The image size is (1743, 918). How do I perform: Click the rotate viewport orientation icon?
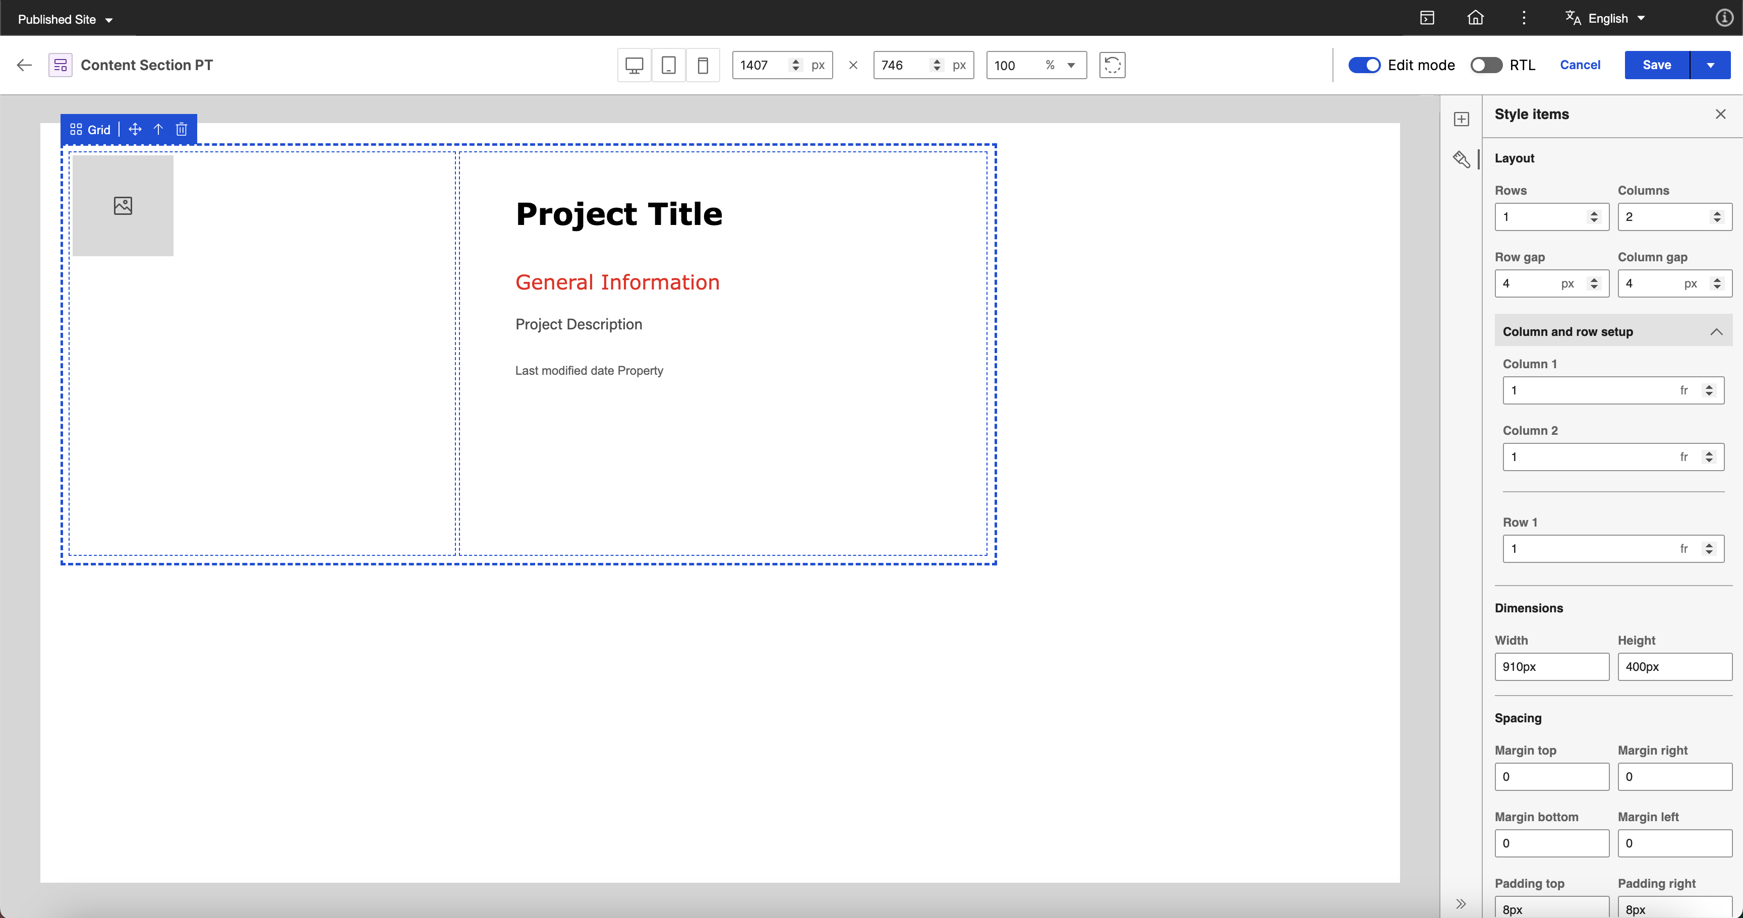[x=1112, y=65]
